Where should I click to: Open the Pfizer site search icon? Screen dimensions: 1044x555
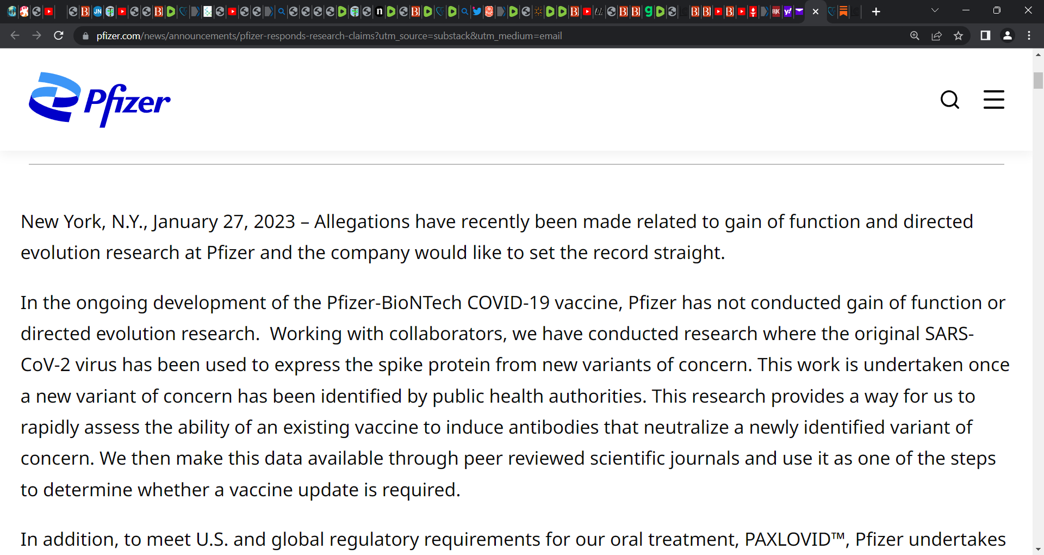pyautogui.click(x=950, y=100)
